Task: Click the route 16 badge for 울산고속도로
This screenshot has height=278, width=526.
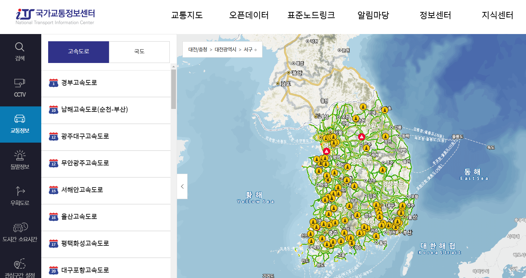Action: coord(53,217)
